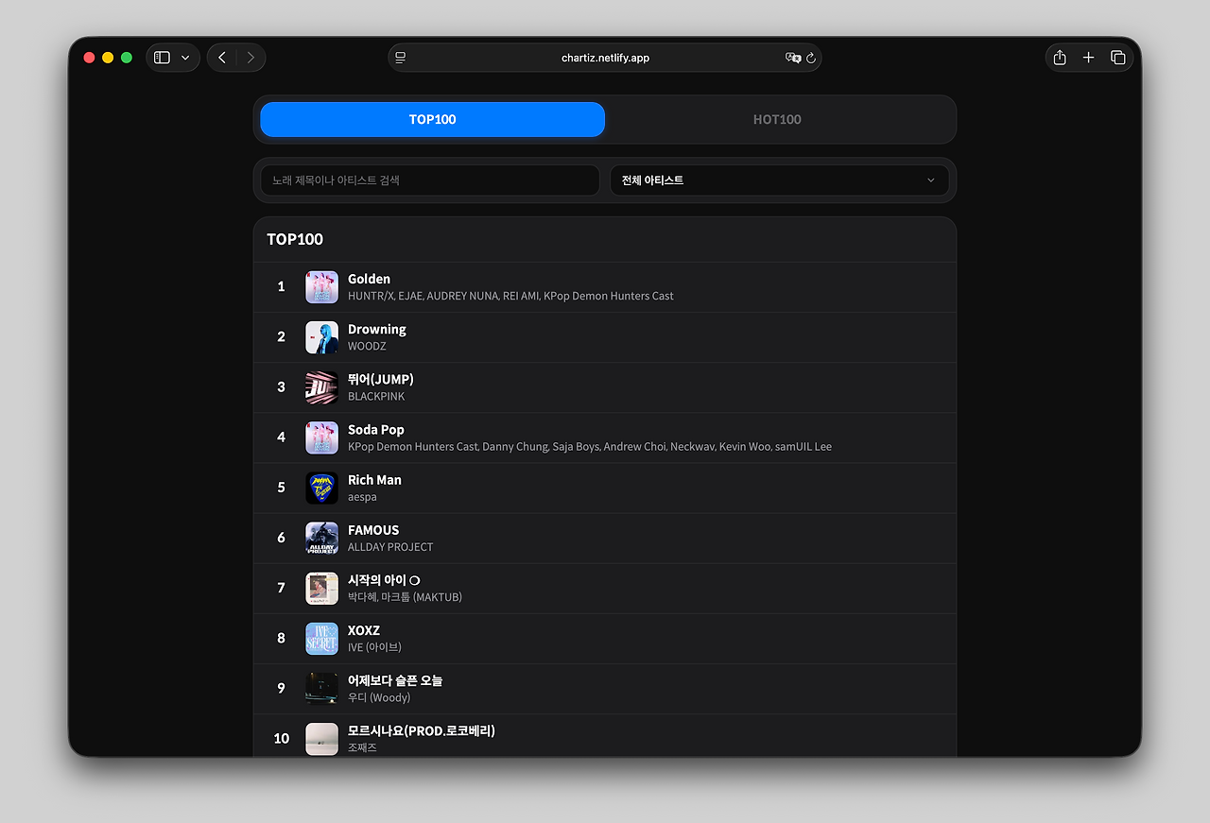Expand the 전체 아티스트 artist filter dropdown
This screenshot has height=823, width=1210.
click(779, 180)
